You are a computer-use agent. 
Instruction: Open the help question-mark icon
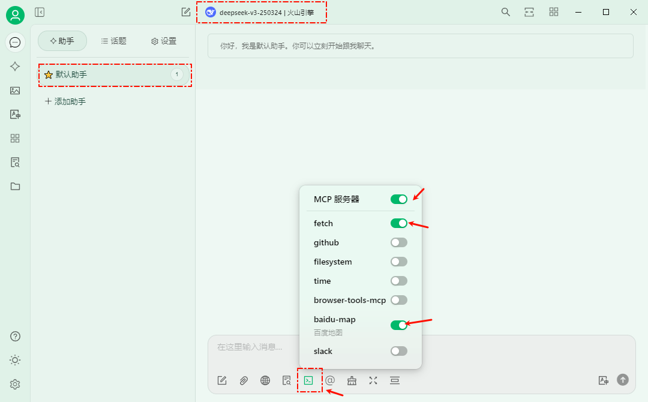(15, 337)
